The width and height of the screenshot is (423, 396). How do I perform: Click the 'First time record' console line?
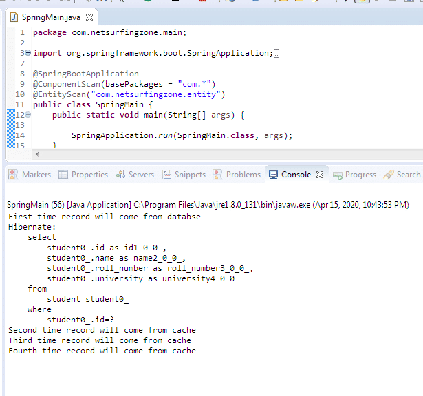click(105, 217)
